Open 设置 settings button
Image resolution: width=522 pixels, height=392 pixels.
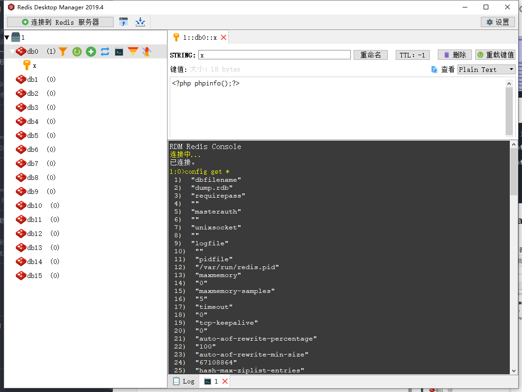coord(498,22)
